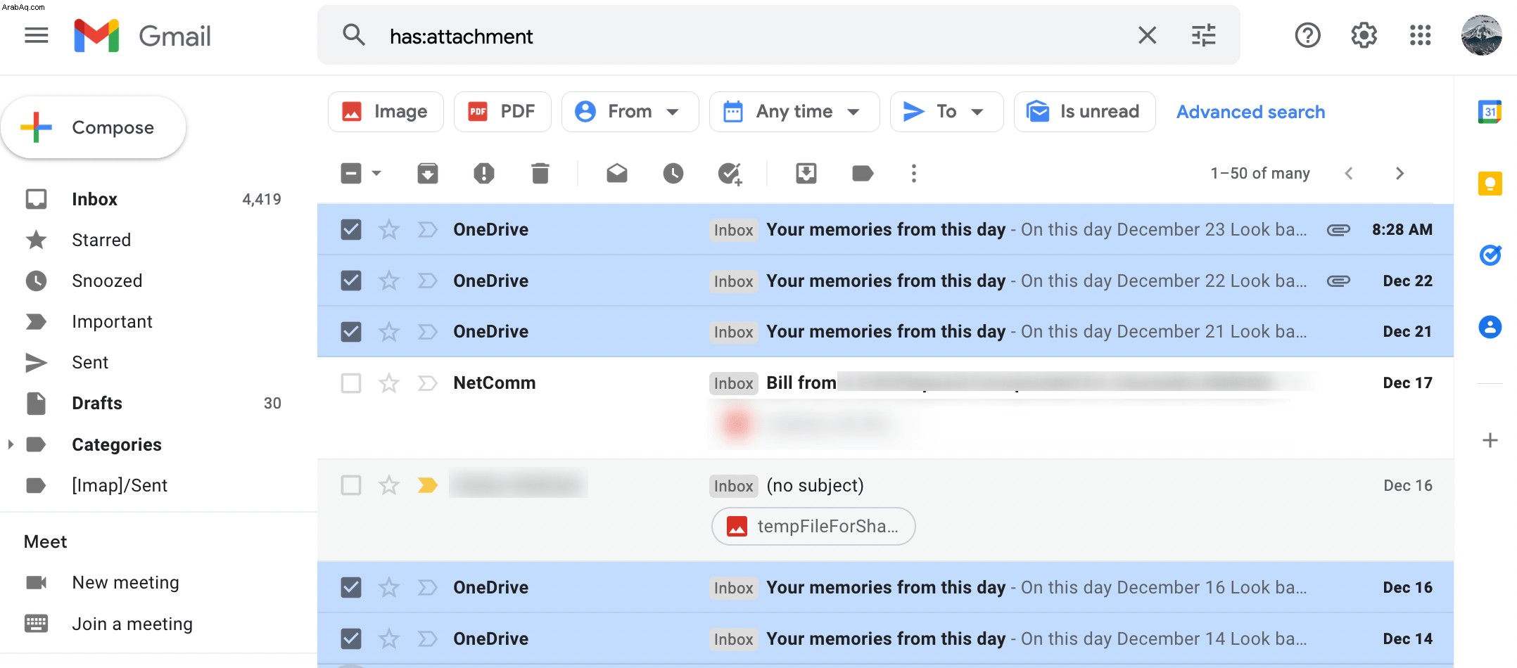Image resolution: width=1517 pixels, height=668 pixels.
Task: Delete selected emails with trash icon
Action: point(540,173)
